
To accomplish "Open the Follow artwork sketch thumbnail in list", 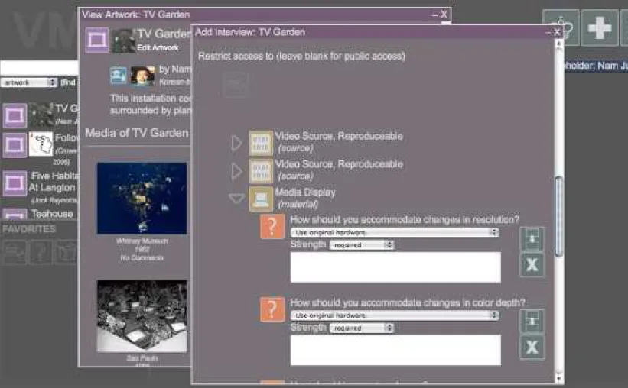I will (41, 144).
